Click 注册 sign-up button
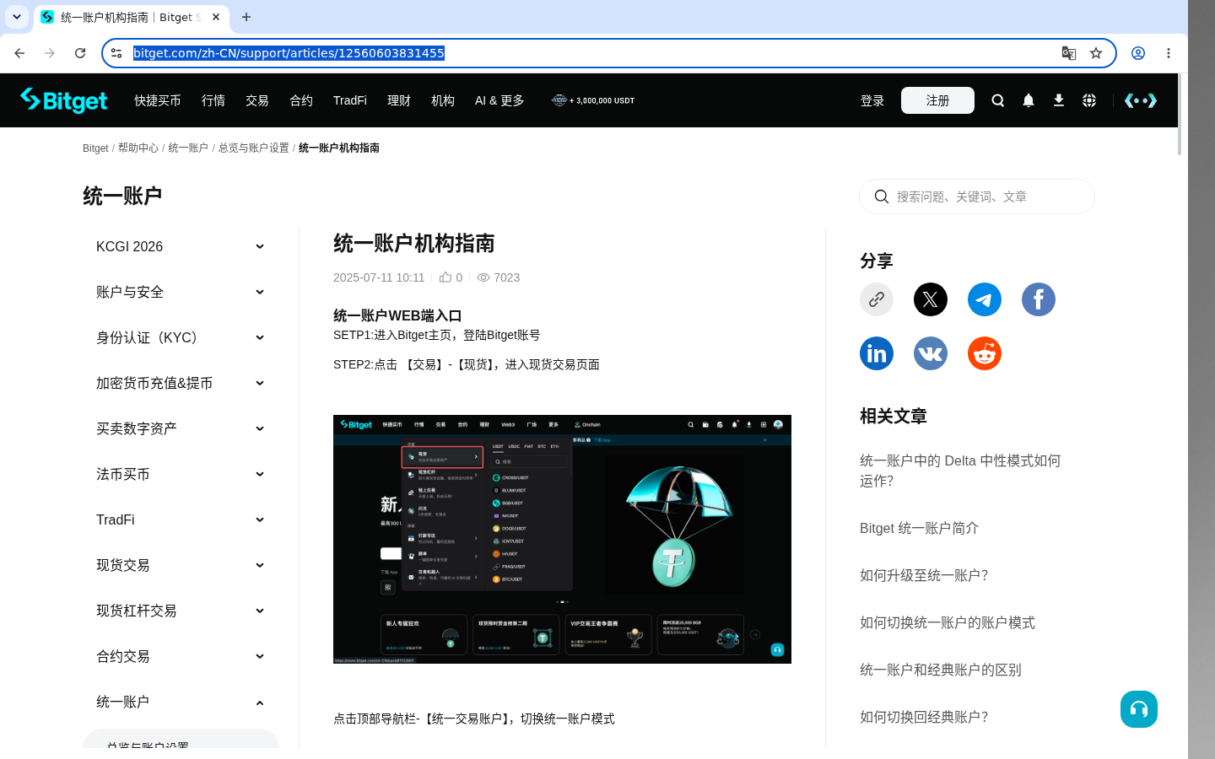1215x759 pixels. (x=937, y=100)
